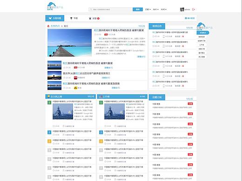
Task: Click the red source icon under the featured headline
Action: point(106,34)
